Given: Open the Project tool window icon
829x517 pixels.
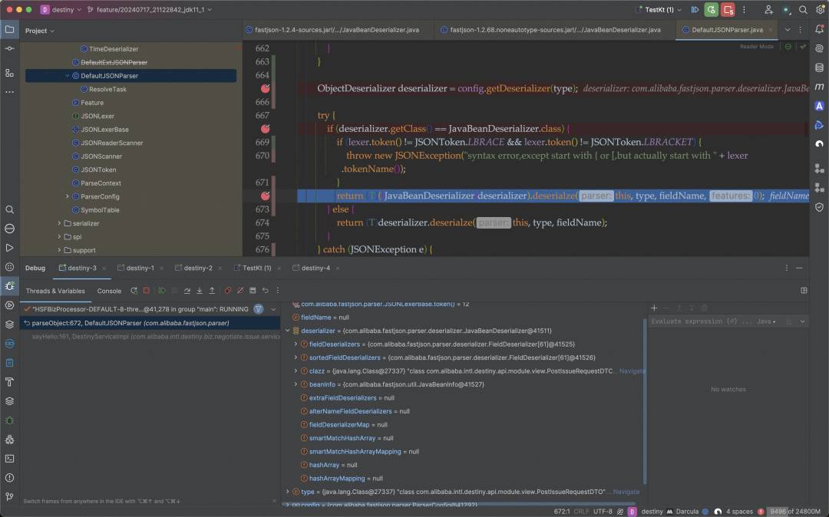Looking at the screenshot, I should click(x=9, y=30).
